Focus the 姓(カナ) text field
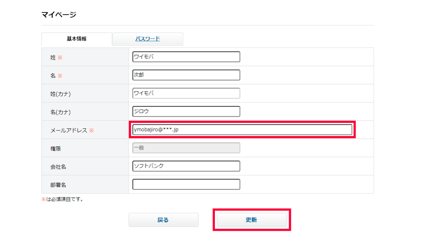Screen dimensions: 421x237 186,93
